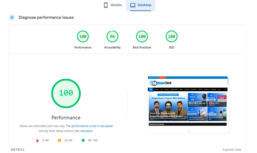Click the Best Practices score circle

click(x=142, y=36)
